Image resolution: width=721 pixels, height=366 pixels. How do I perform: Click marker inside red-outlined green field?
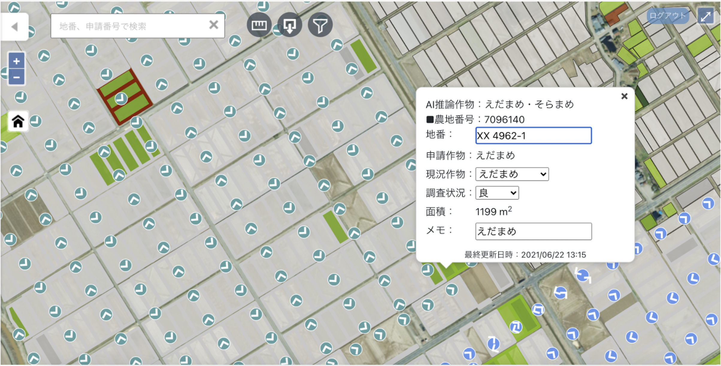tap(121, 99)
